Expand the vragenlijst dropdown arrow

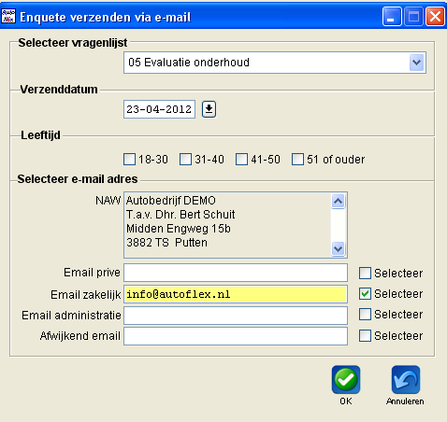(x=416, y=63)
